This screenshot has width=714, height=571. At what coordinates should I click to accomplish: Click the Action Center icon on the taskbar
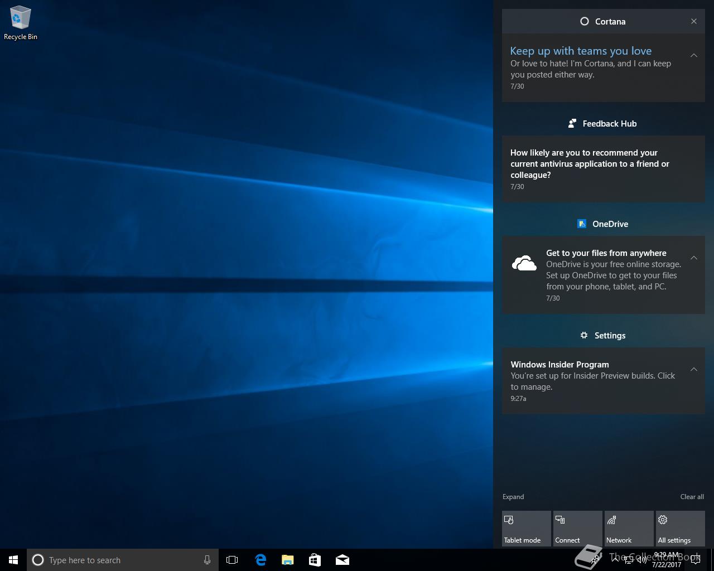pos(696,560)
